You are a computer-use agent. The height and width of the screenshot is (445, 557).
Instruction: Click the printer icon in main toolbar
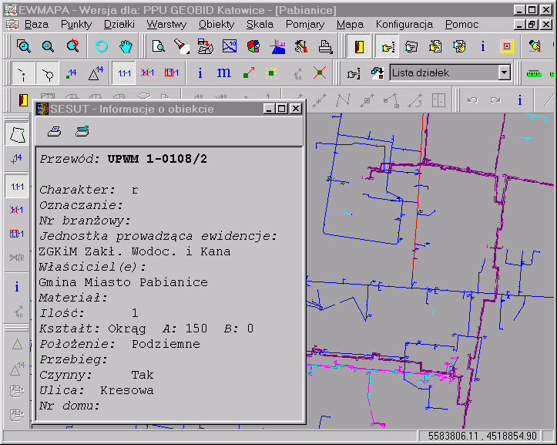point(326,46)
